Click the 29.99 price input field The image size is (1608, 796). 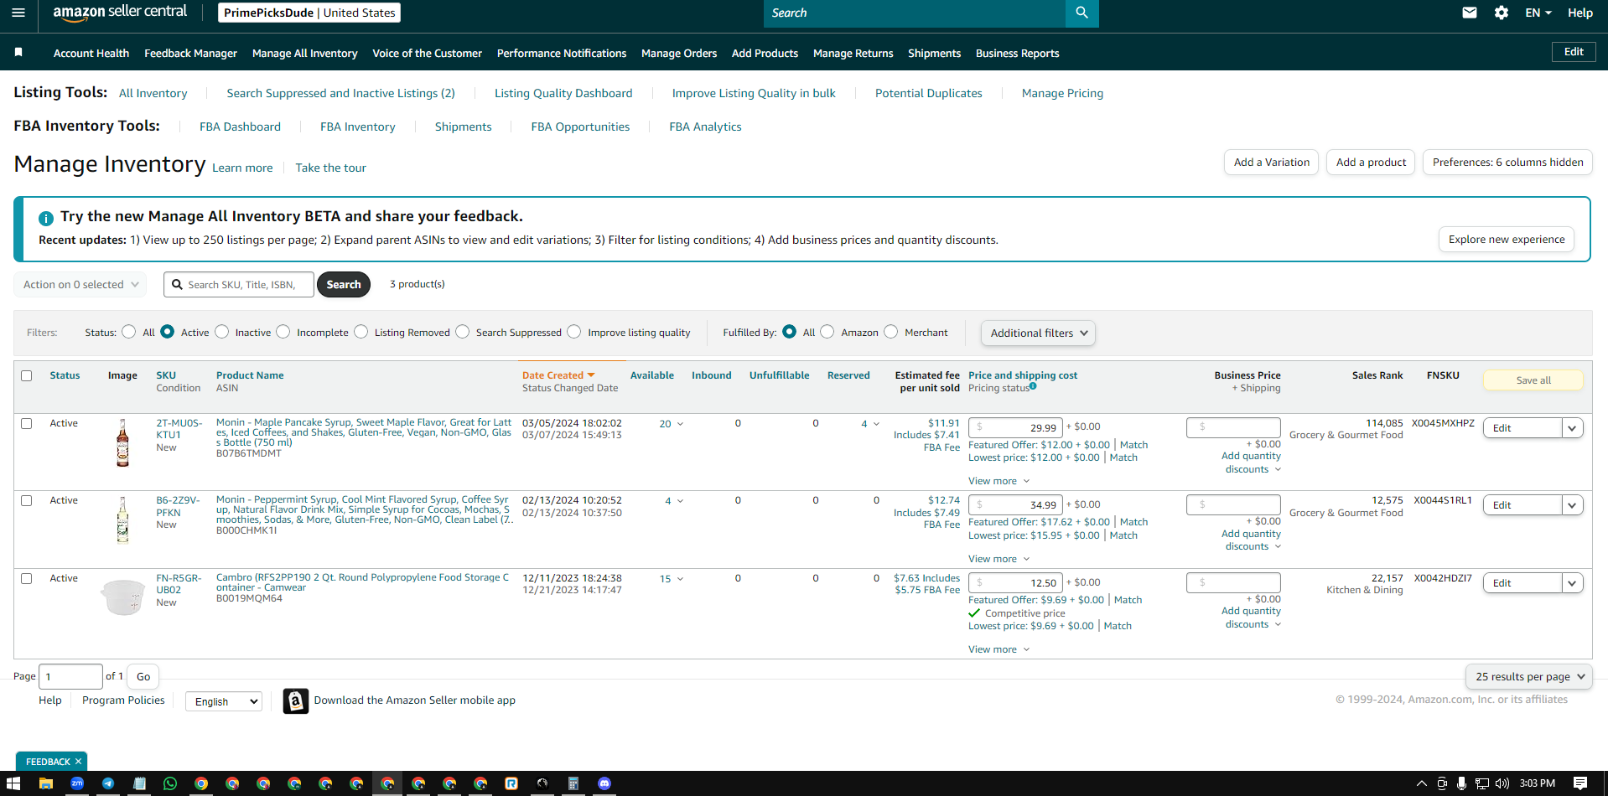click(1015, 427)
